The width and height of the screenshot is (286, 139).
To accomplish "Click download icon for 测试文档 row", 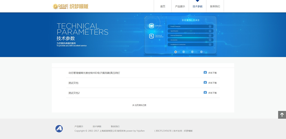I will click(205, 83).
